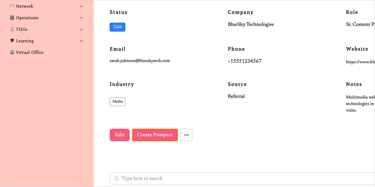Screen dimensions: 375x187
Task: Click the Cold status badge
Action: [117, 27]
